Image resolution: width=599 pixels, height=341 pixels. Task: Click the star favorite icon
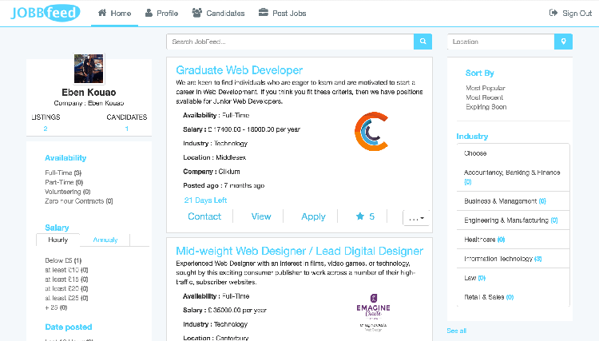click(x=359, y=216)
